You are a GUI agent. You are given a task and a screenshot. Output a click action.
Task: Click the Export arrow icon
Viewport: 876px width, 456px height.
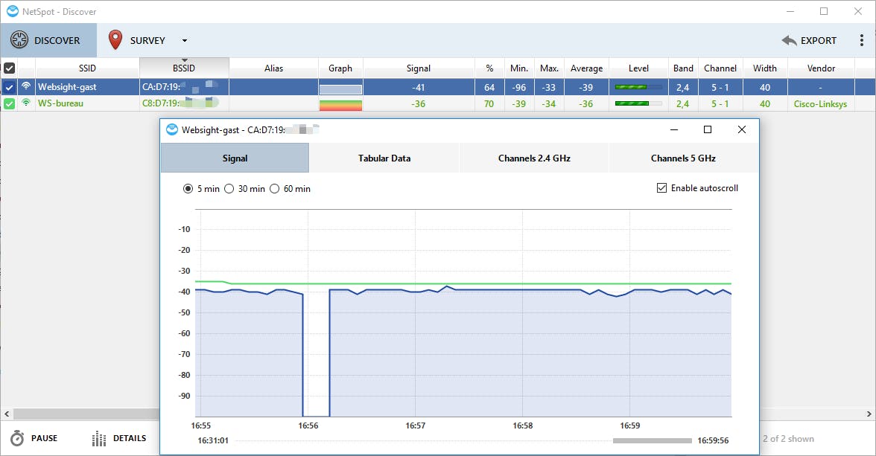(789, 41)
